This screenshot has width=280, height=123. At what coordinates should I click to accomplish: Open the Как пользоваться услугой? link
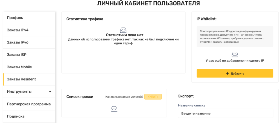(x=124, y=97)
